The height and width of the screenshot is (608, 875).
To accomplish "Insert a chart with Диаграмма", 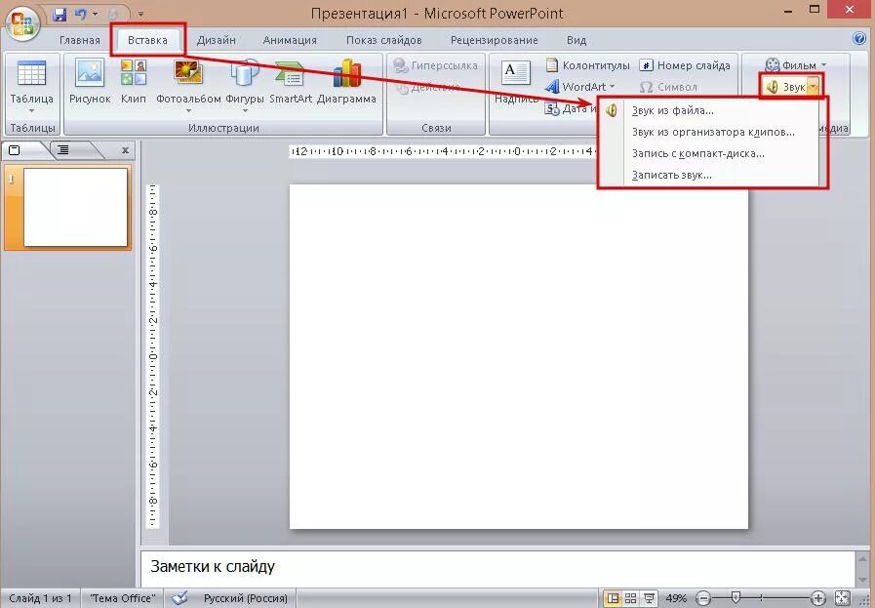I will (346, 82).
